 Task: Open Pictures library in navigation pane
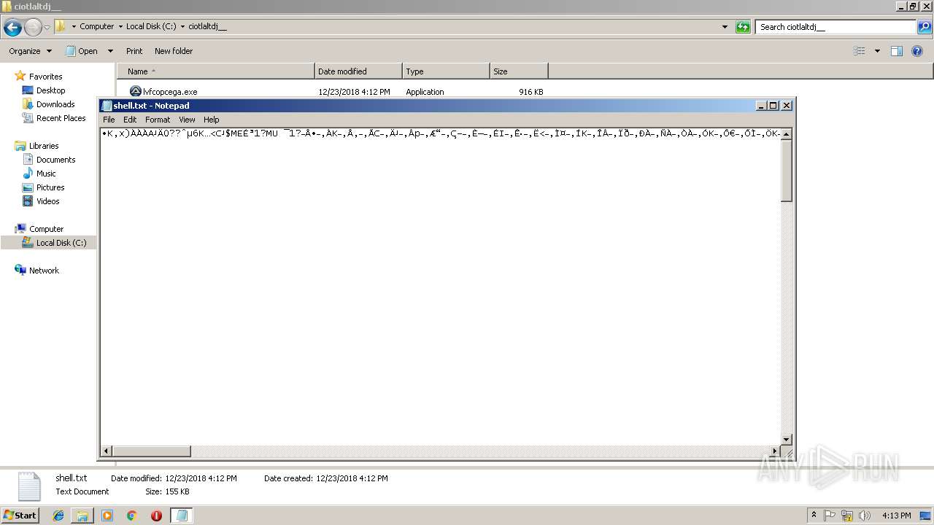[x=50, y=187]
